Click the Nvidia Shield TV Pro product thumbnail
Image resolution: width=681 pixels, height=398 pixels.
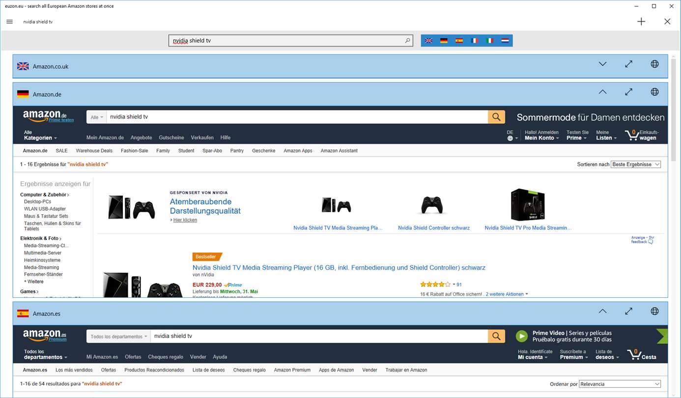[x=528, y=205]
